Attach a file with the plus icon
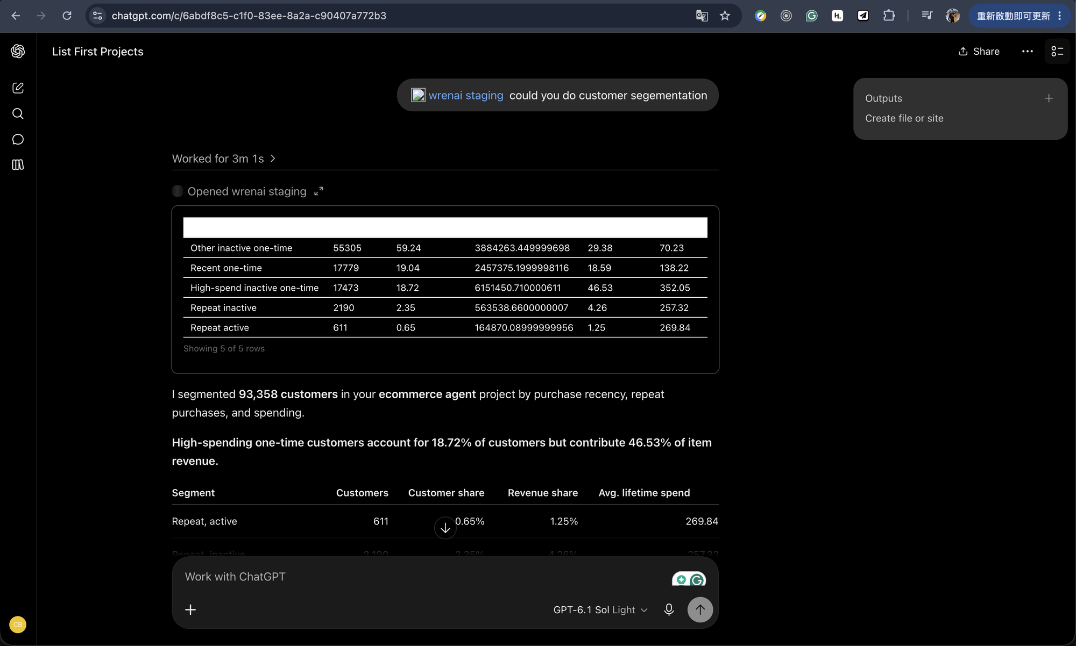 pos(190,609)
